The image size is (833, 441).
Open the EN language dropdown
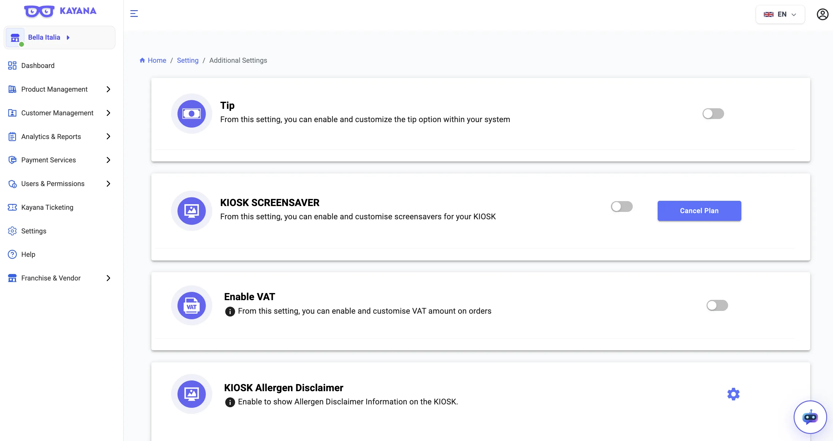pyautogui.click(x=780, y=14)
